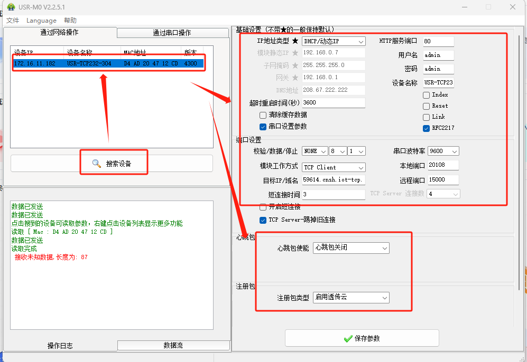Check the Reset option

[x=426, y=106]
